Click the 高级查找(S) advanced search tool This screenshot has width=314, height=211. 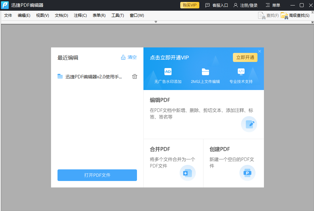295,15
